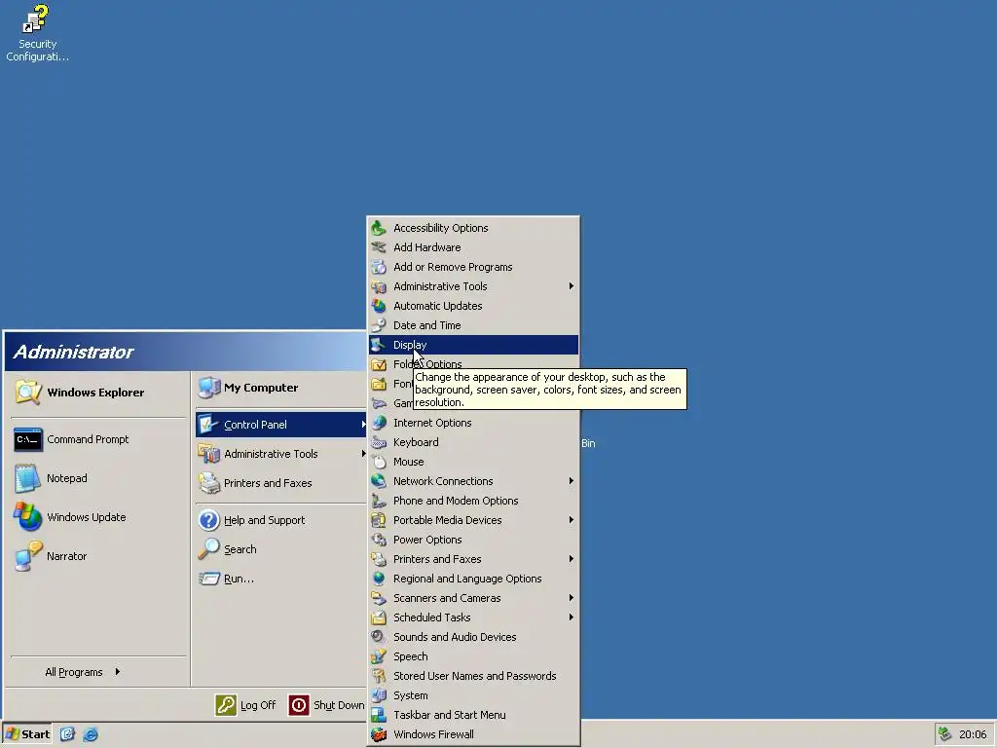Click the Power Options icon
Viewport: 997px width, 748px height.
[379, 540]
